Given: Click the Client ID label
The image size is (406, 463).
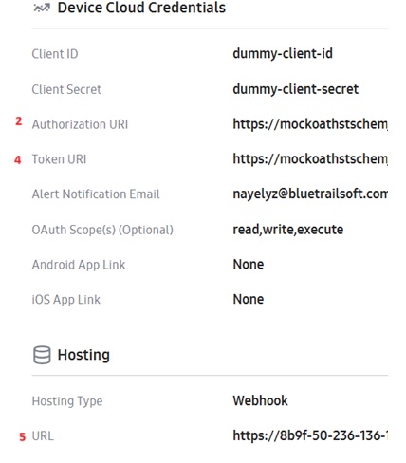Looking at the screenshot, I should (x=55, y=54).
